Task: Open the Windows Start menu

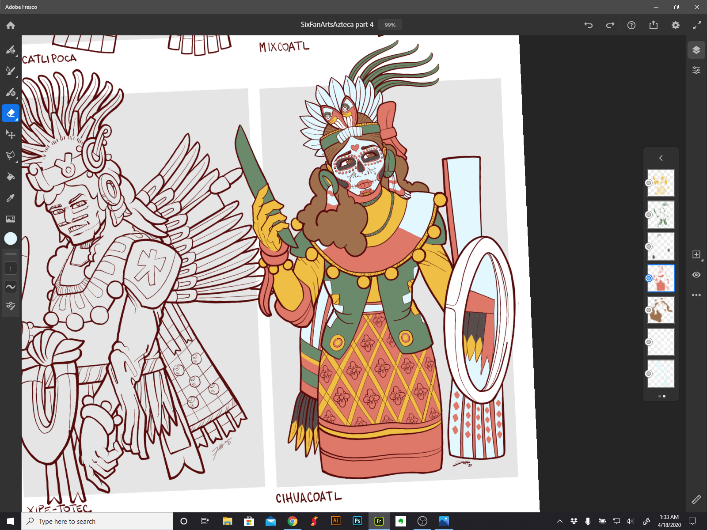Action: coord(11,521)
